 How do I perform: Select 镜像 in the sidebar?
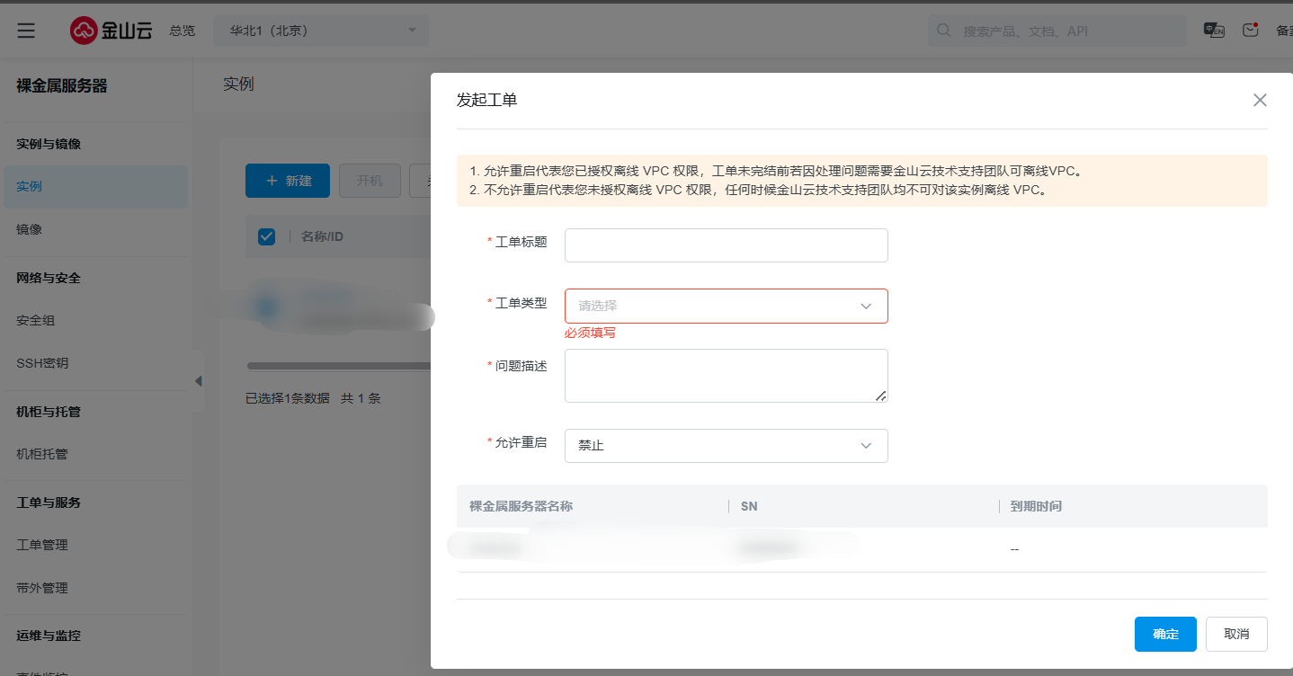pos(30,229)
